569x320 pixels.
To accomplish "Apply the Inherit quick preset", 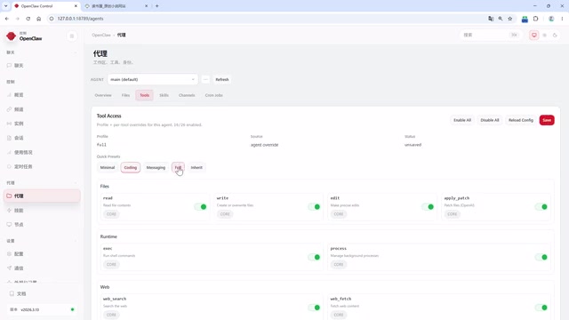I will (x=196, y=168).
